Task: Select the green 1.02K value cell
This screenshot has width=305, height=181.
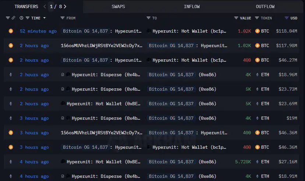Action: pyautogui.click(x=244, y=46)
